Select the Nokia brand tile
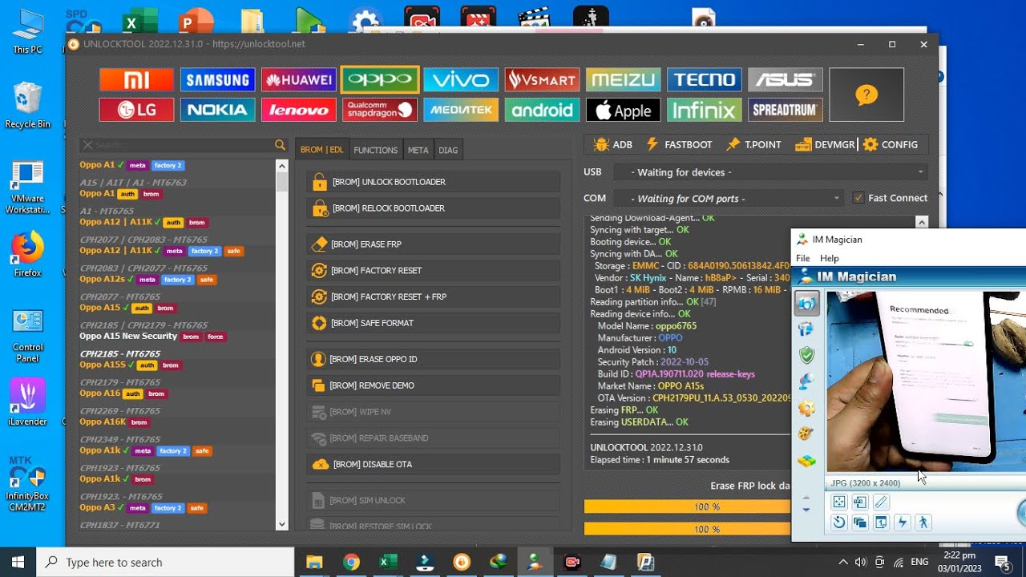The image size is (1026, 577). (x=217, y=110)
